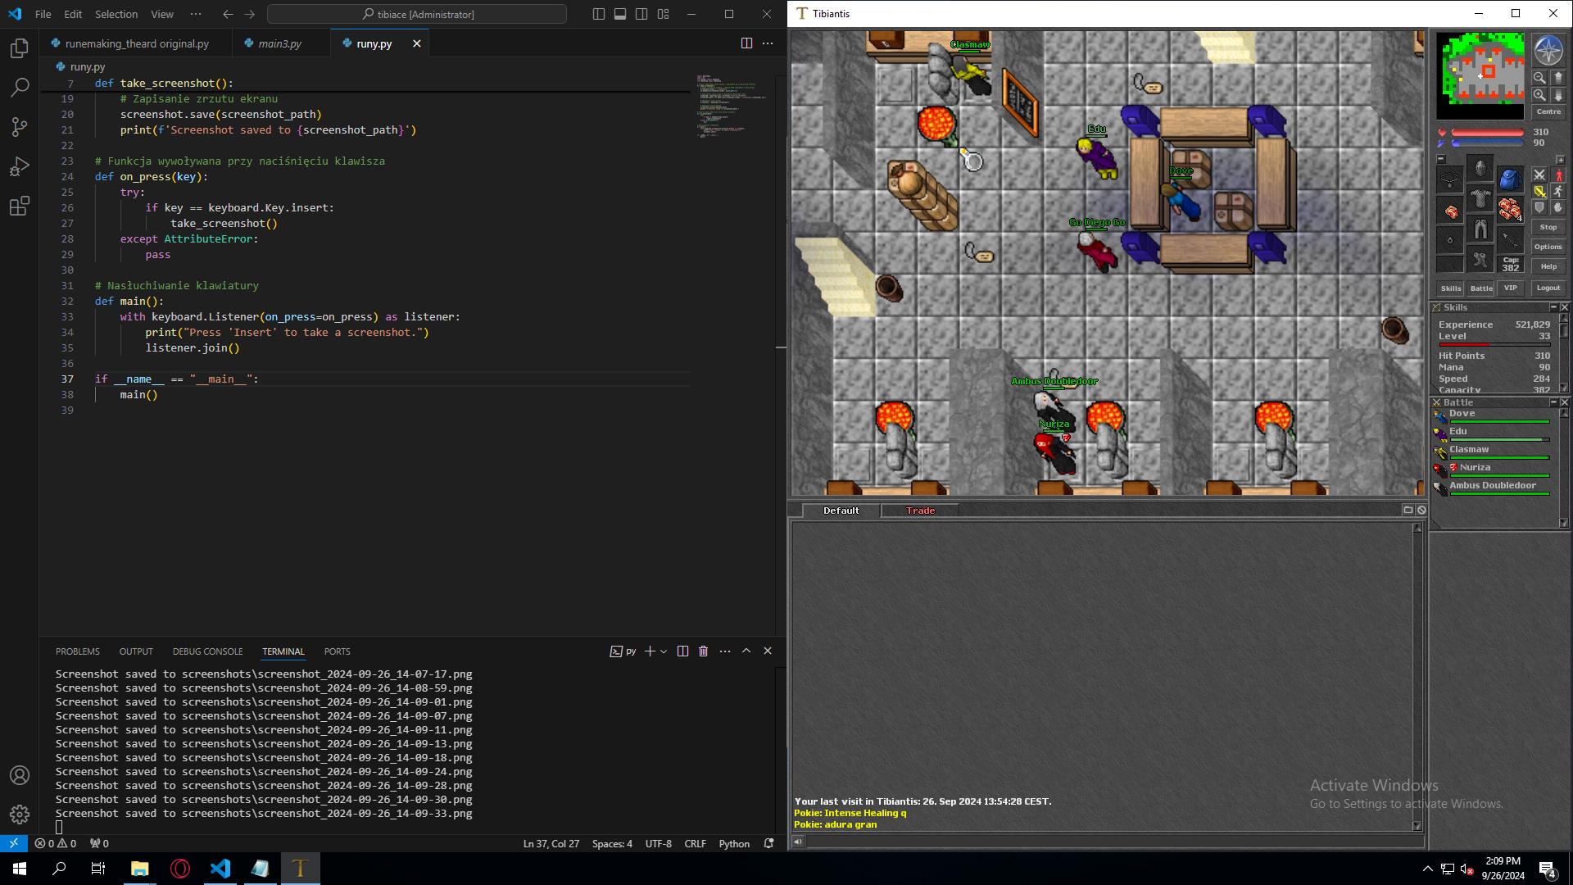
Task: Open the Selection menu
Action: (116, 14)
